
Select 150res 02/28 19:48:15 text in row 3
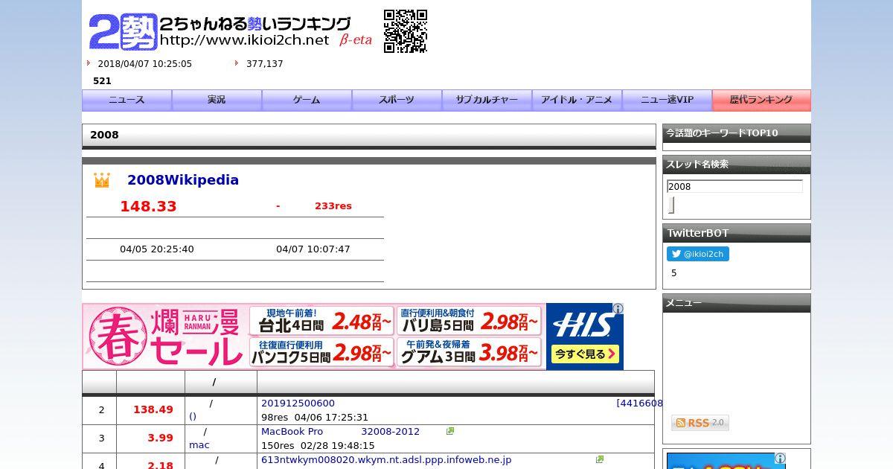pyautogui.click(x=318, y=446)
